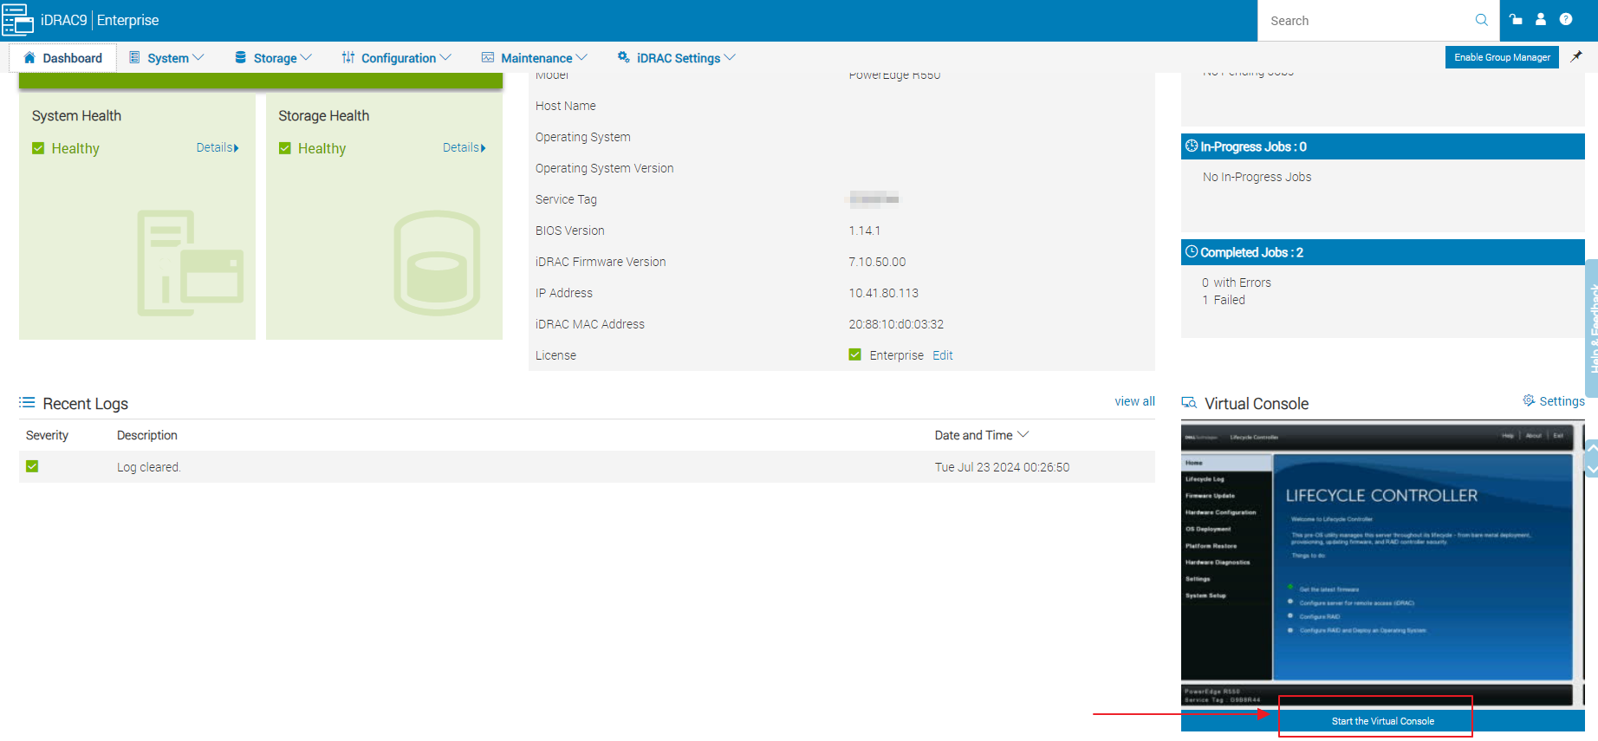The width and height of the screenshot is (1598, 741).
Task: Click the Recent Logs list icon
Action: (x=27, y=403)
